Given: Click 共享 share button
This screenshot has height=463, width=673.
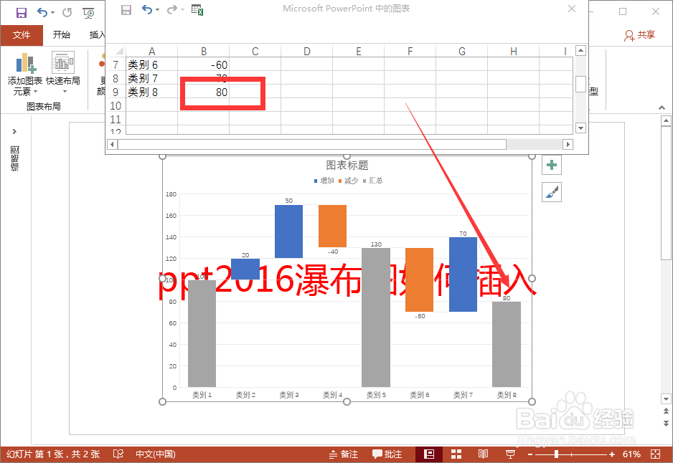Looking at the screenshot, I should point(639,35).
